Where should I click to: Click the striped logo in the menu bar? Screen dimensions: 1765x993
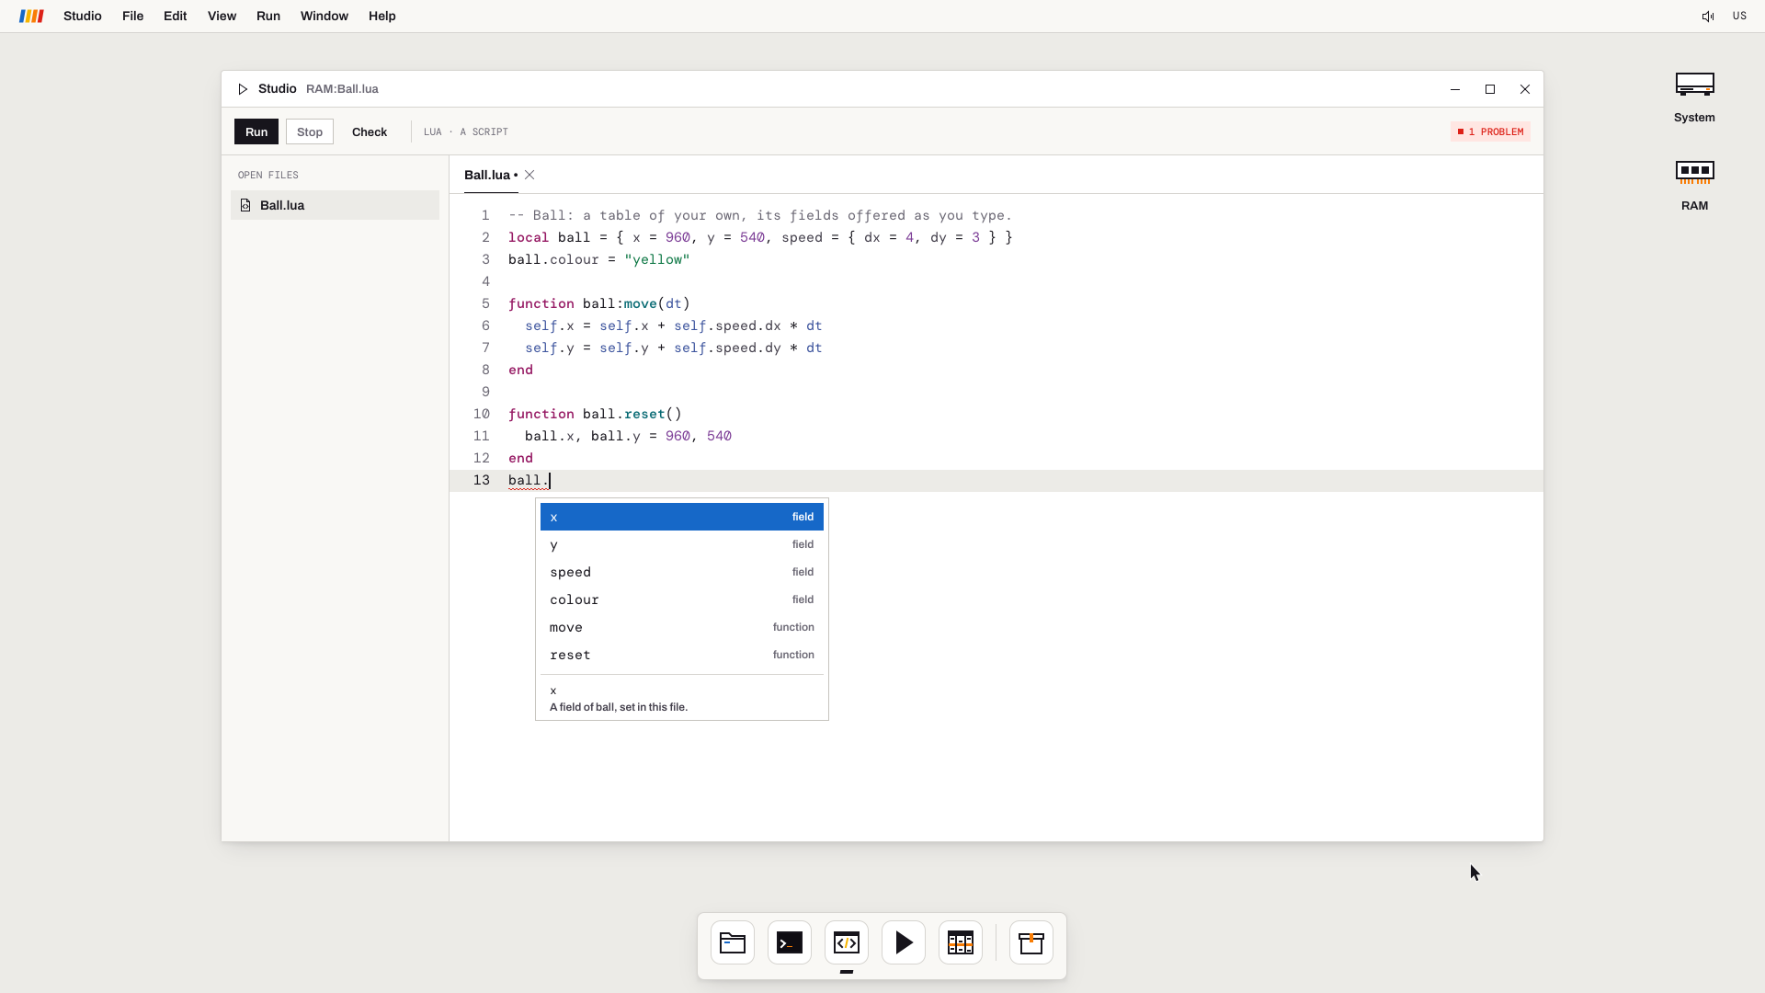(x=31, y=17)
